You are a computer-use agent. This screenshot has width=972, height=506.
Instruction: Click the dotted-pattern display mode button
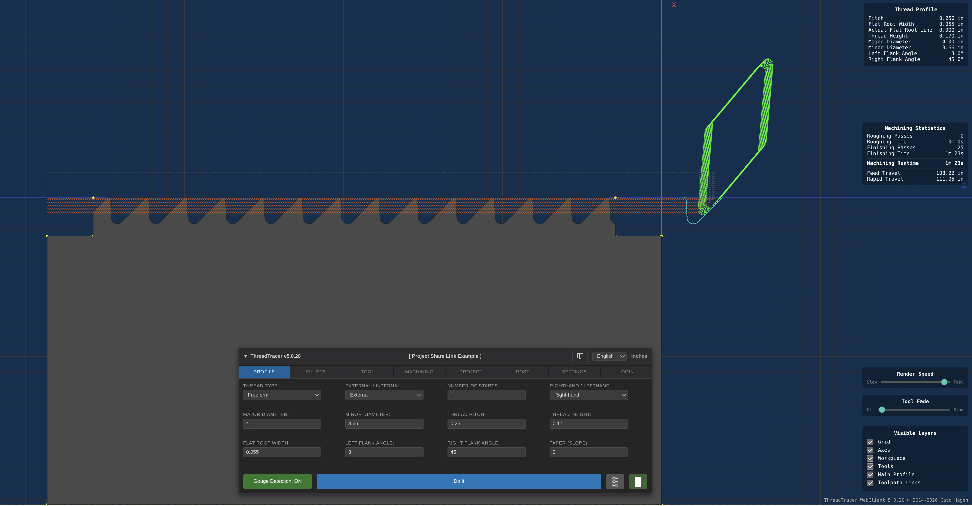point(615,481)
